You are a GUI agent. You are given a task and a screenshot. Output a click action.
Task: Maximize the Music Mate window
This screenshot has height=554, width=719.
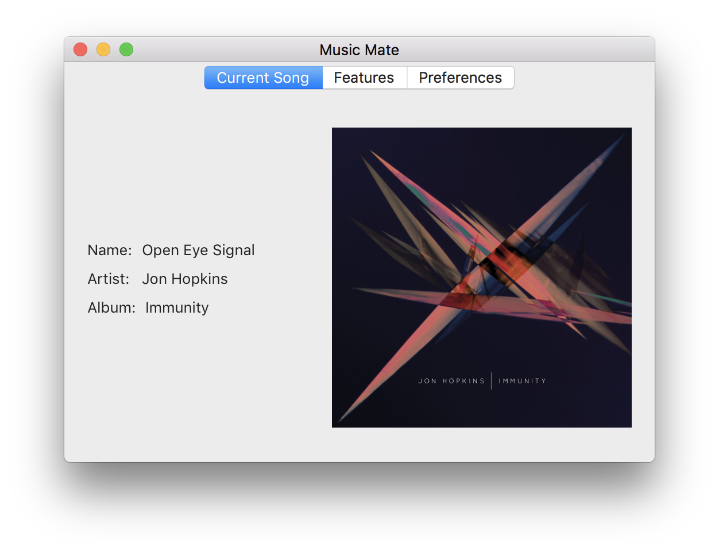click(126, 50)
